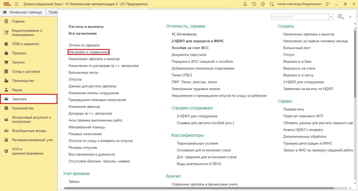The image size is (358, 191).
Task: Open Электронные трудовые книжки
Action: coord(196,89)
